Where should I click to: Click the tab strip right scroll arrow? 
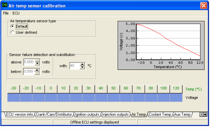205,114
